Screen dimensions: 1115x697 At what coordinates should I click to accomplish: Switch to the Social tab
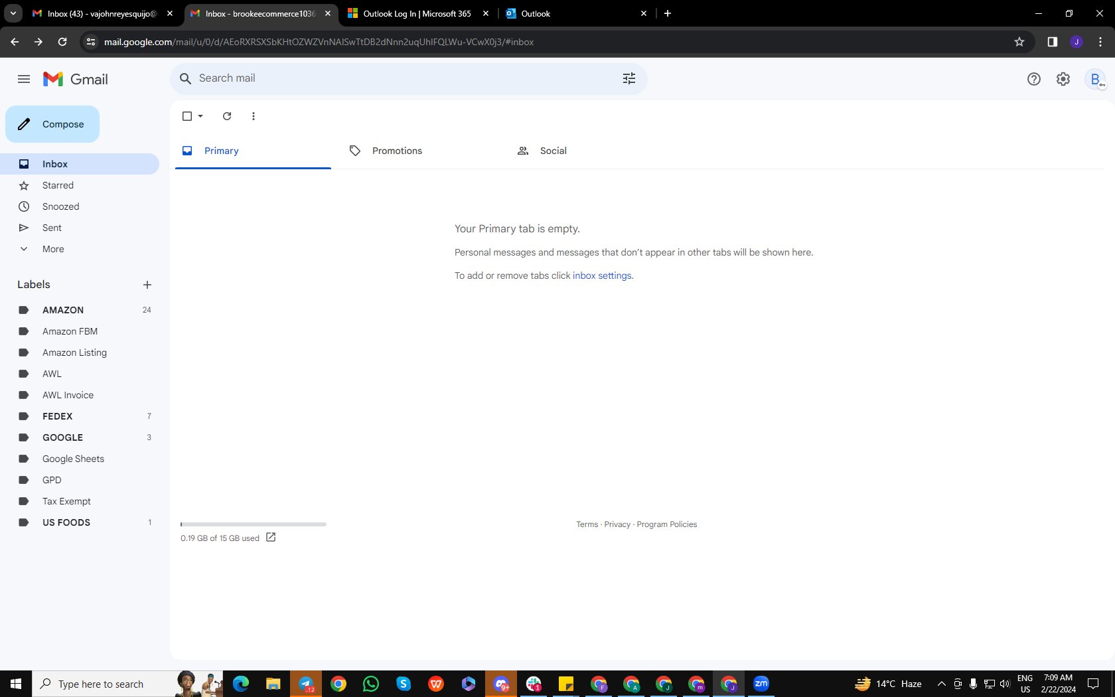pyautogui.click(x=589, y=151)
